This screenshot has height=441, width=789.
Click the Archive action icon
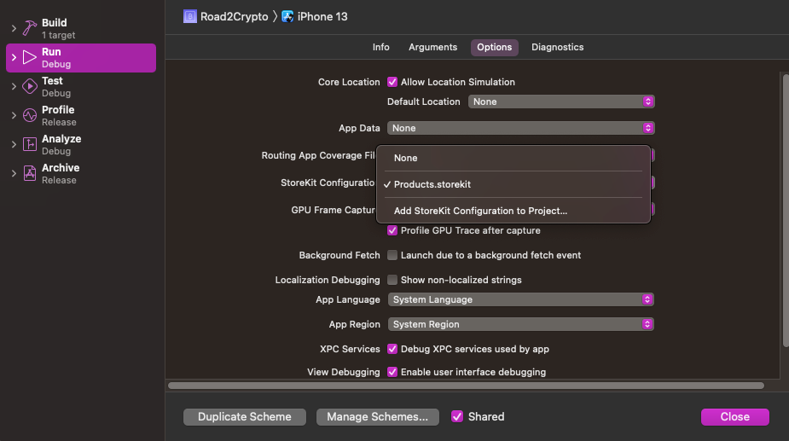(30, 173)
